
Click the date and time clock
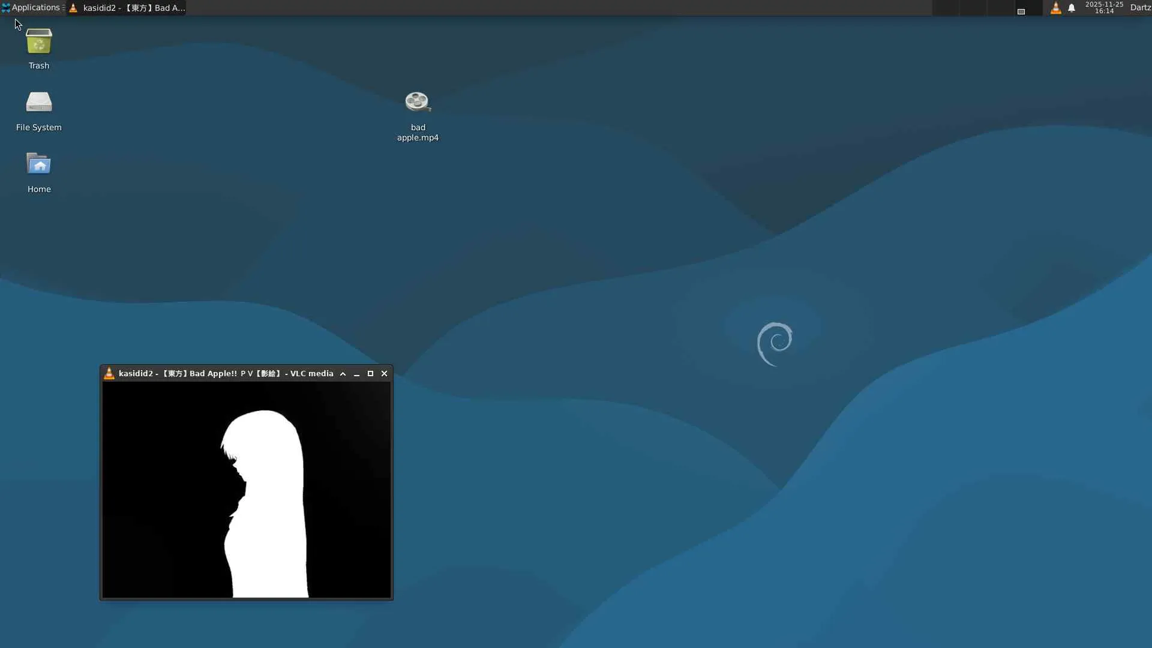point(1104,8)
